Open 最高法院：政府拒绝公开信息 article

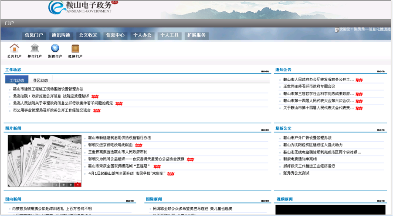click(51, 96)
